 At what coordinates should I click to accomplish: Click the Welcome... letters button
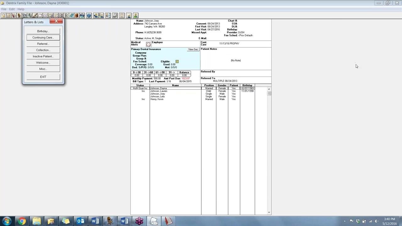point(43,63)
